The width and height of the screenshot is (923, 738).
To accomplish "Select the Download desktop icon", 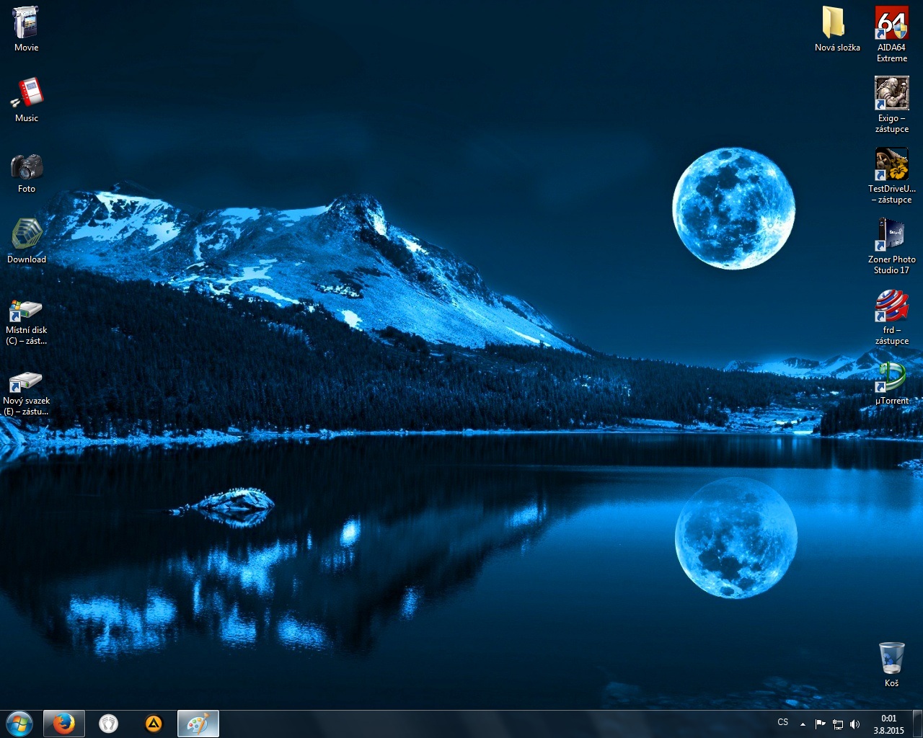I will click(27, 241).
